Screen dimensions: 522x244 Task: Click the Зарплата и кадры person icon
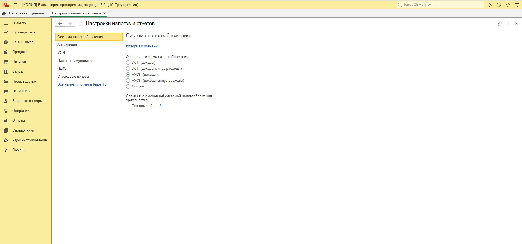tap(6, 101)
